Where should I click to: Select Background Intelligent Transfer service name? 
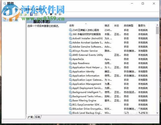(87, 92)
